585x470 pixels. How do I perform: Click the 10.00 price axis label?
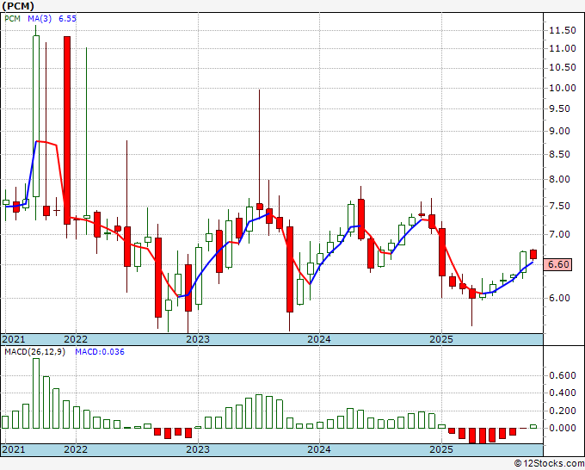tap(563, 88)
